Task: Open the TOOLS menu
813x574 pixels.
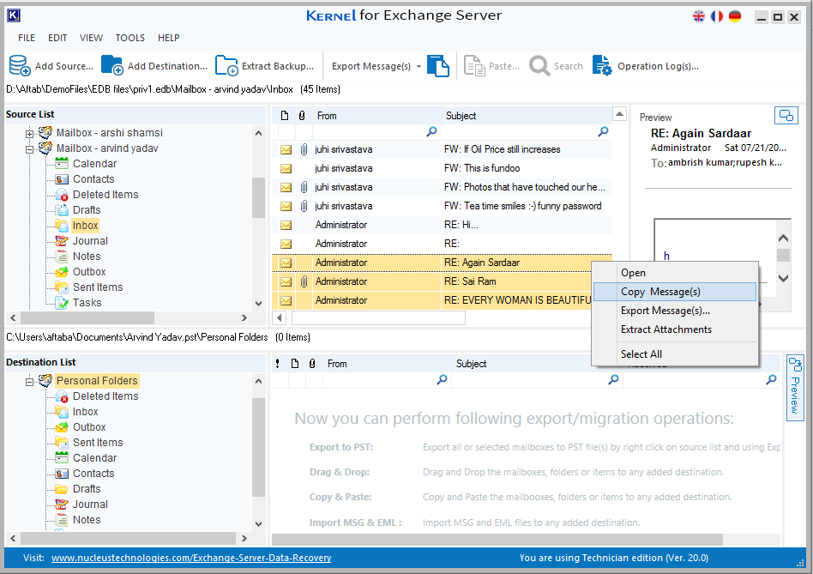Action: 130,38
